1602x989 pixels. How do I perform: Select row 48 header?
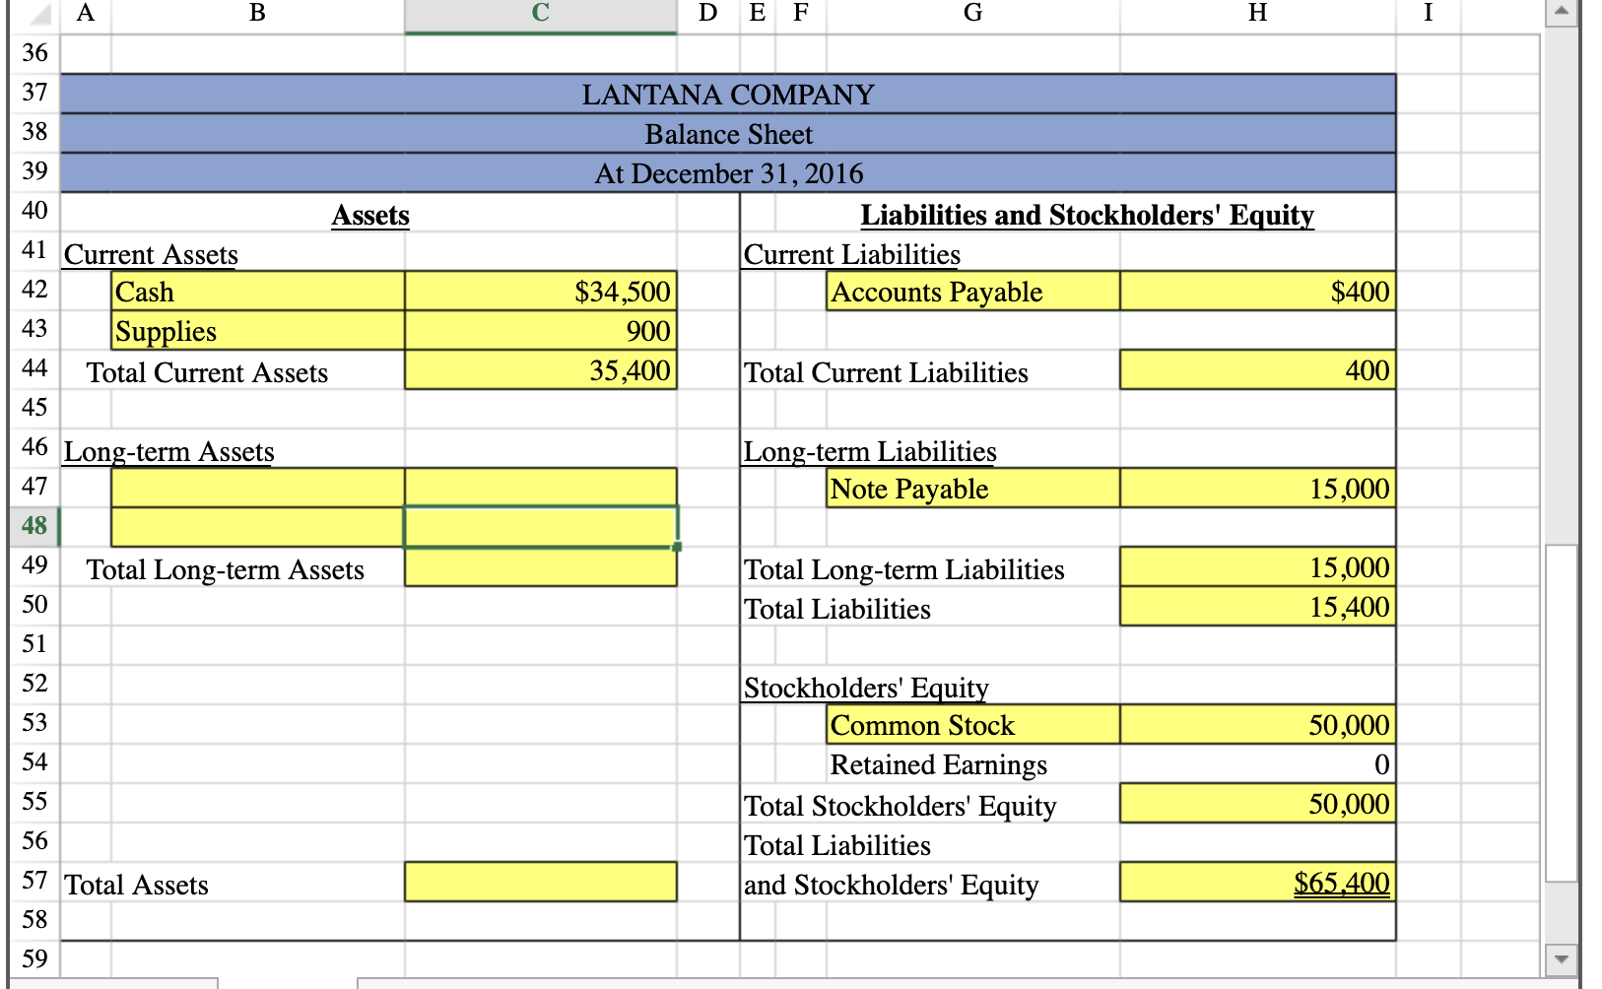tap(33, 526)
